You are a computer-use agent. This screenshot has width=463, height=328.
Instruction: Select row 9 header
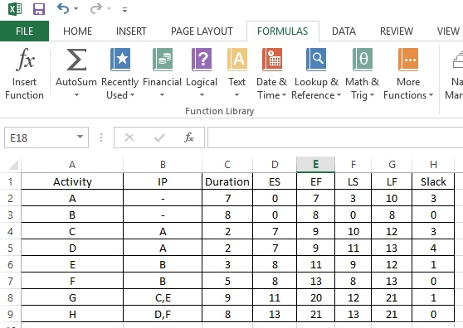tap(10, 314)
